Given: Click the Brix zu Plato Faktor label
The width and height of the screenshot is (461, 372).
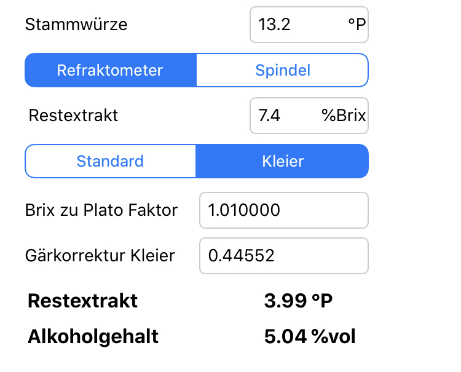Looking at the screenshot, I should point(101,210).
